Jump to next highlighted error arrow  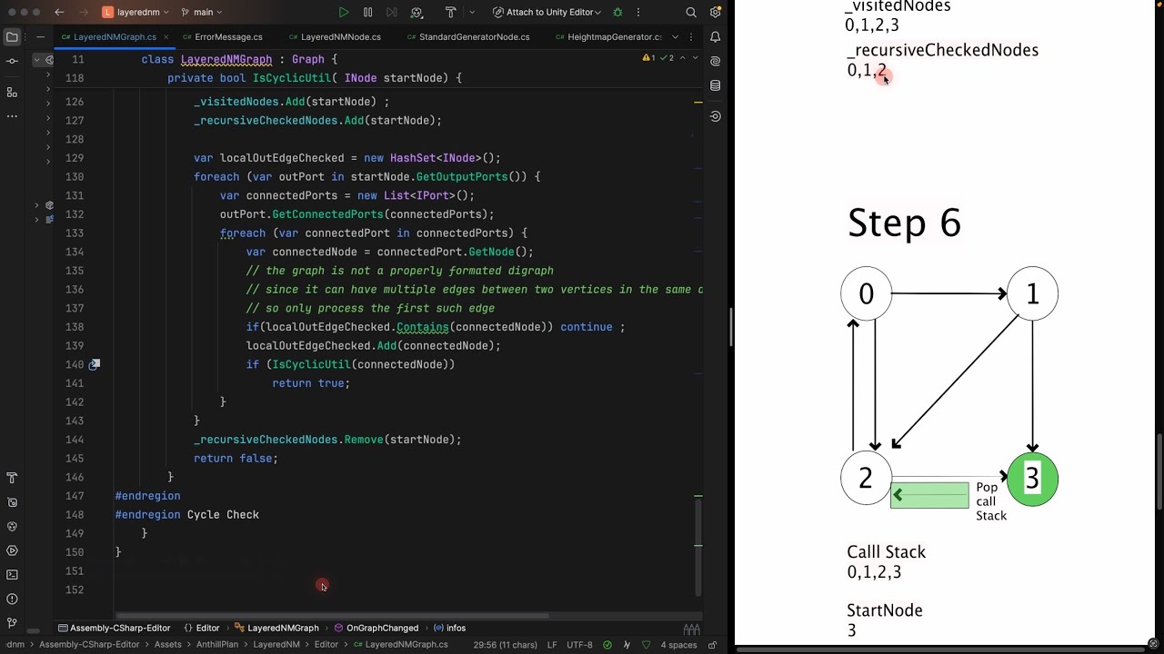point(696,57)
